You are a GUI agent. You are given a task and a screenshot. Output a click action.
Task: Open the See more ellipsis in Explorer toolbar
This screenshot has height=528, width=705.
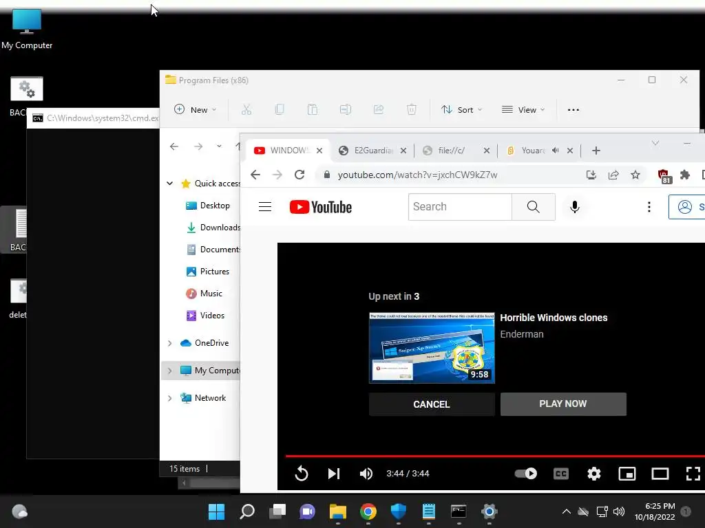(x=574, y=109)
